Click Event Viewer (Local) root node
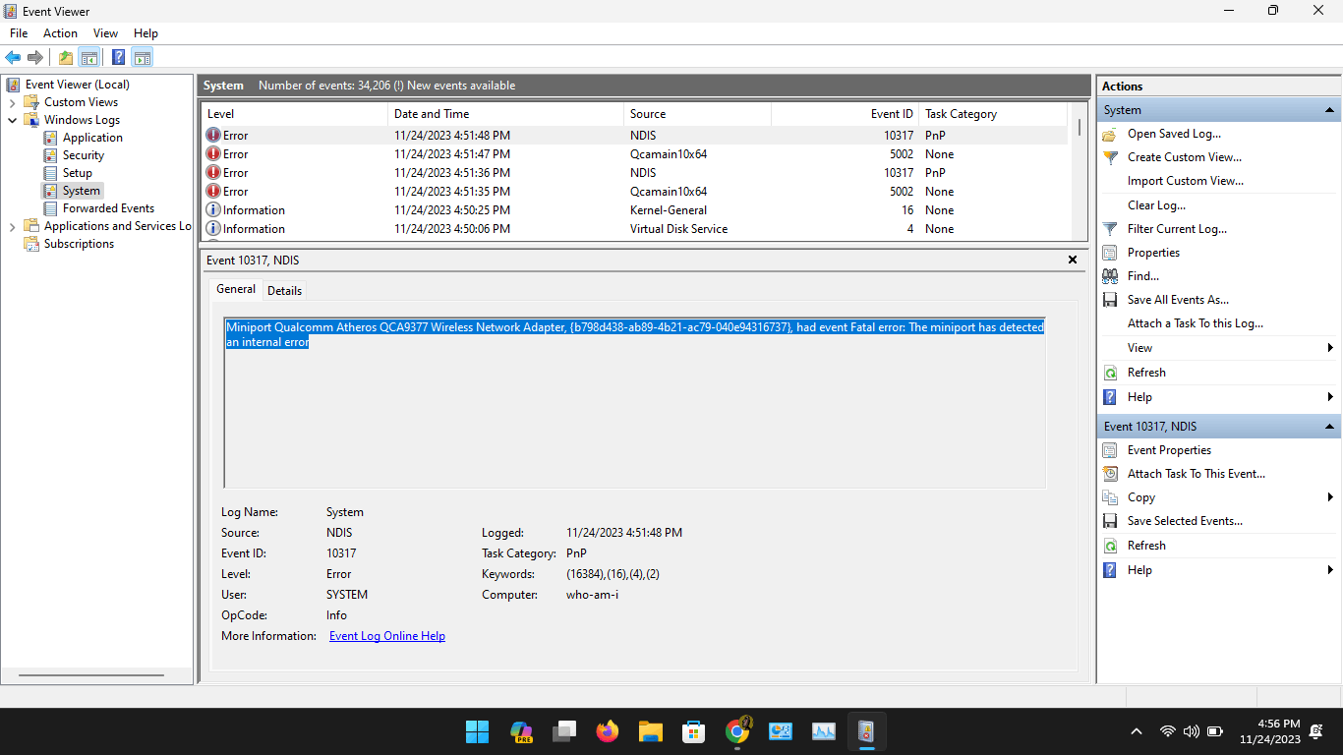1343x755 pixels. tap(78, 85)
